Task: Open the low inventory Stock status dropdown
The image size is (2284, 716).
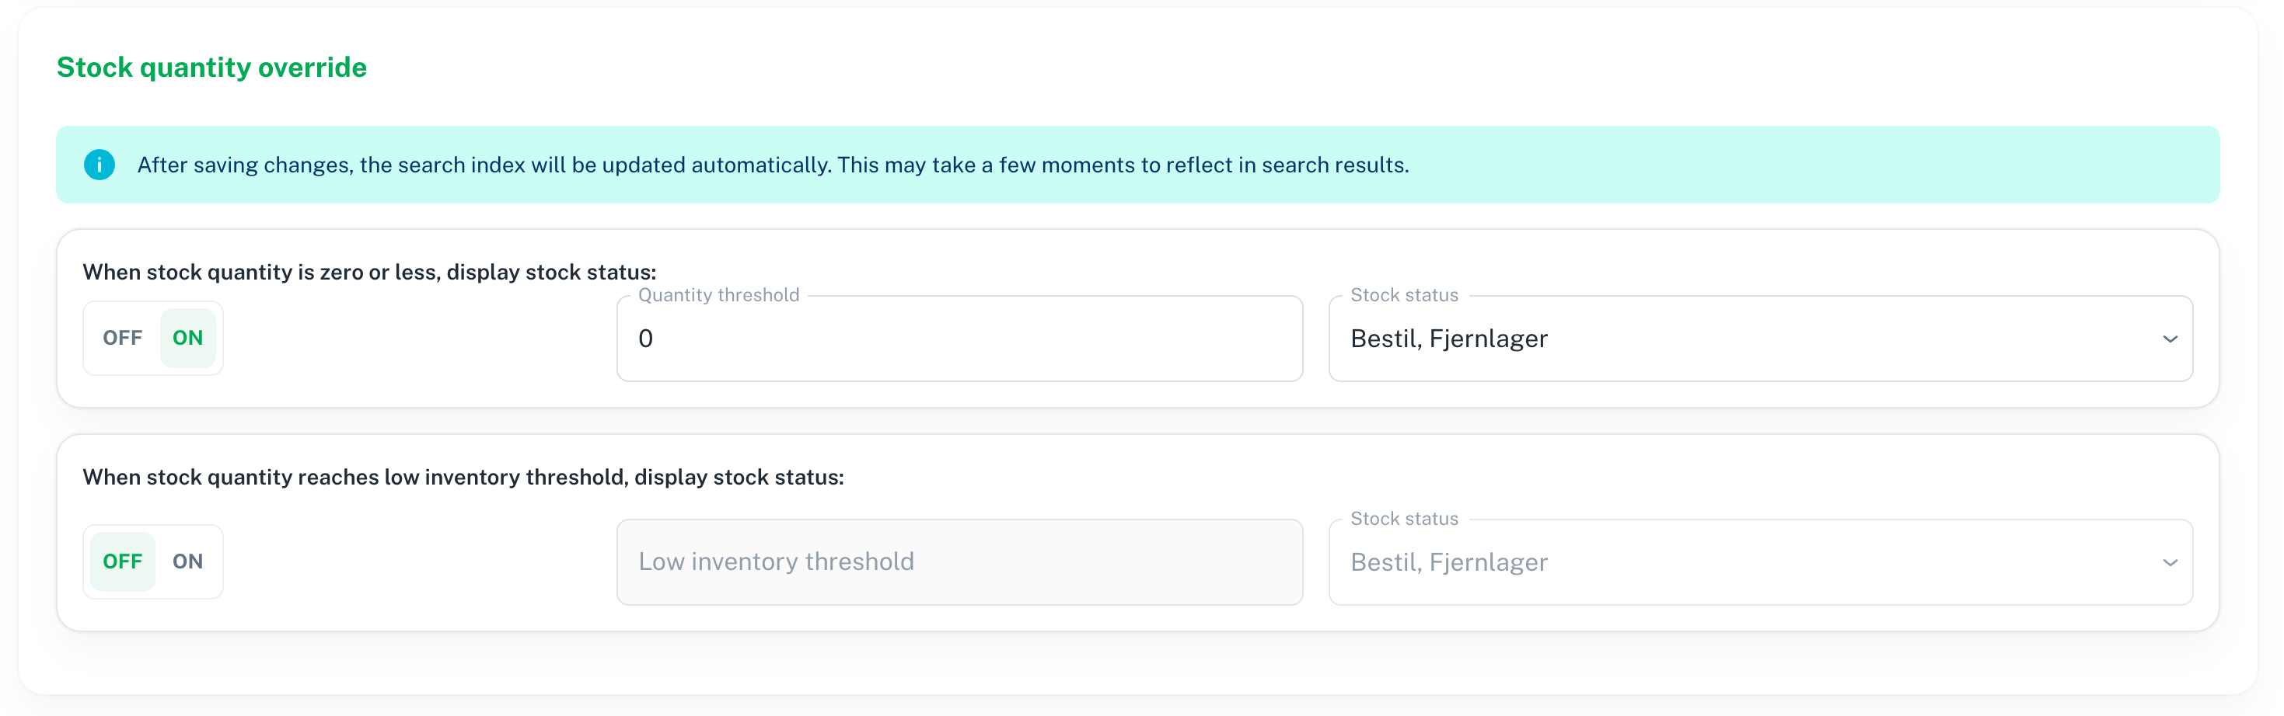Action: (1760, 561)
